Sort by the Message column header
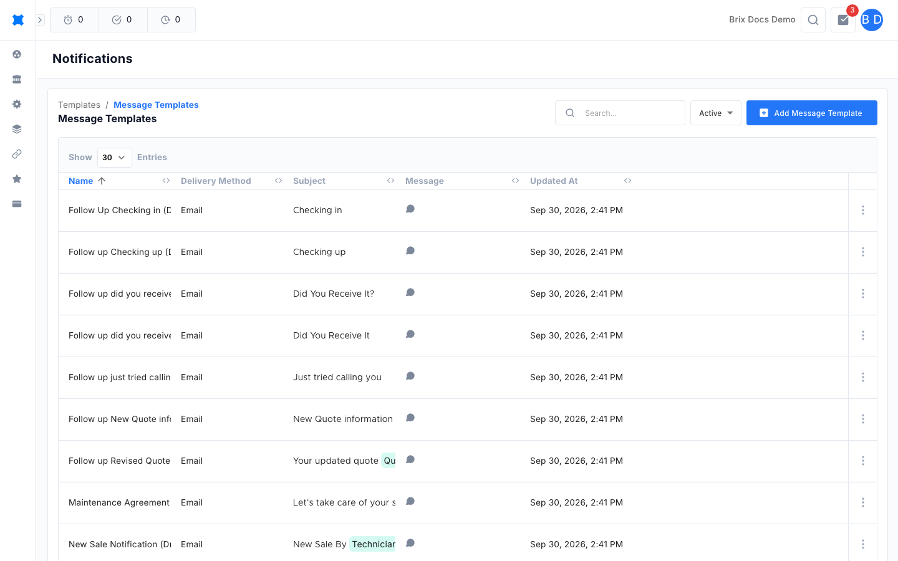898x561 pixels. coord(425,181)
